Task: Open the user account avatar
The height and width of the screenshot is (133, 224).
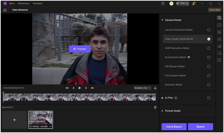Action: (194, 4)
